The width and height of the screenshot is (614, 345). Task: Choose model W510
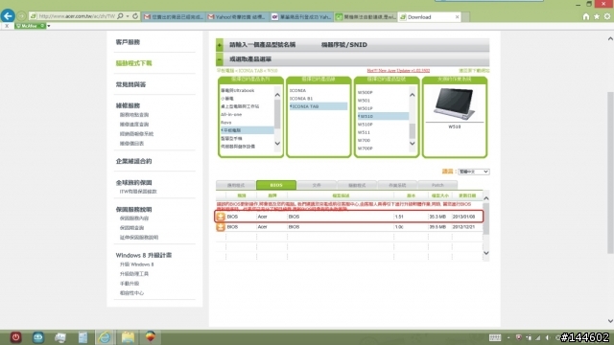pyautogui.click(x=383, y=116)
